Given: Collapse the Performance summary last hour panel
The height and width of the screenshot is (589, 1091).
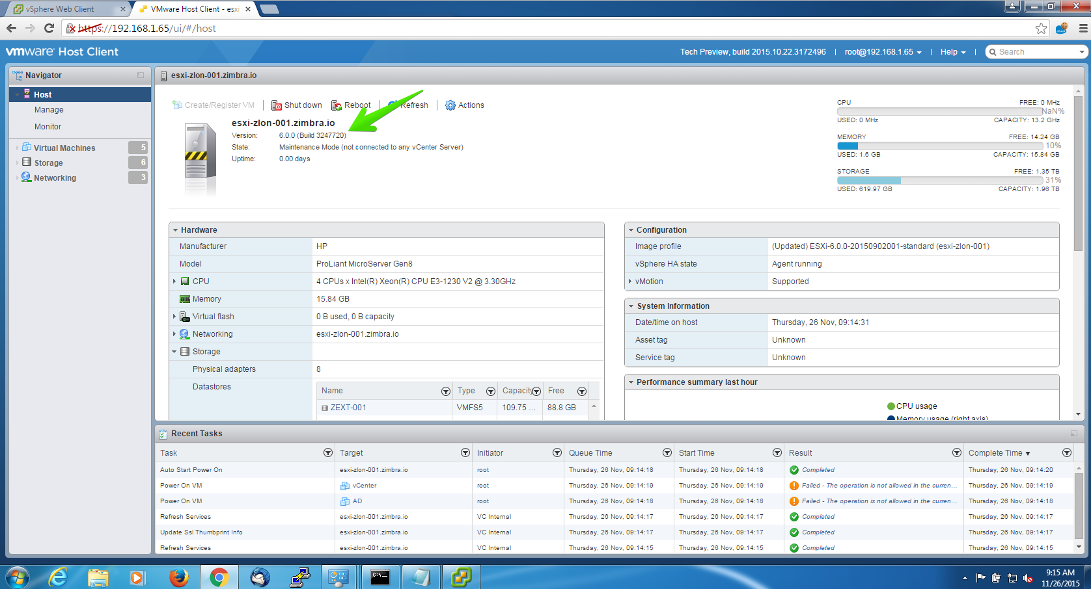Looking at the screenshot, I should pyautogui.click(x=631, y=382).
